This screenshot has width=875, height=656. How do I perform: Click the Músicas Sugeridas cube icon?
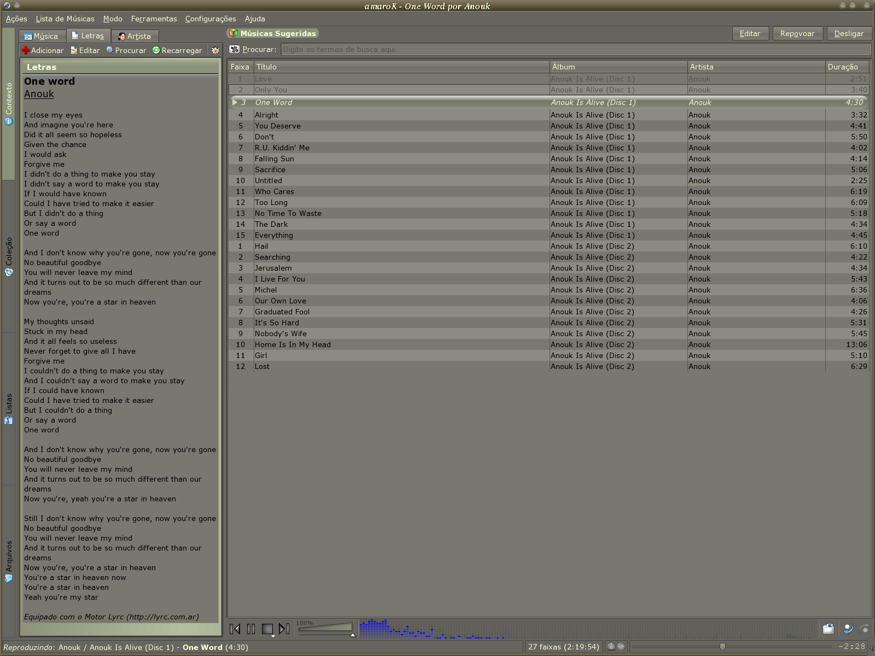point(234,33)
